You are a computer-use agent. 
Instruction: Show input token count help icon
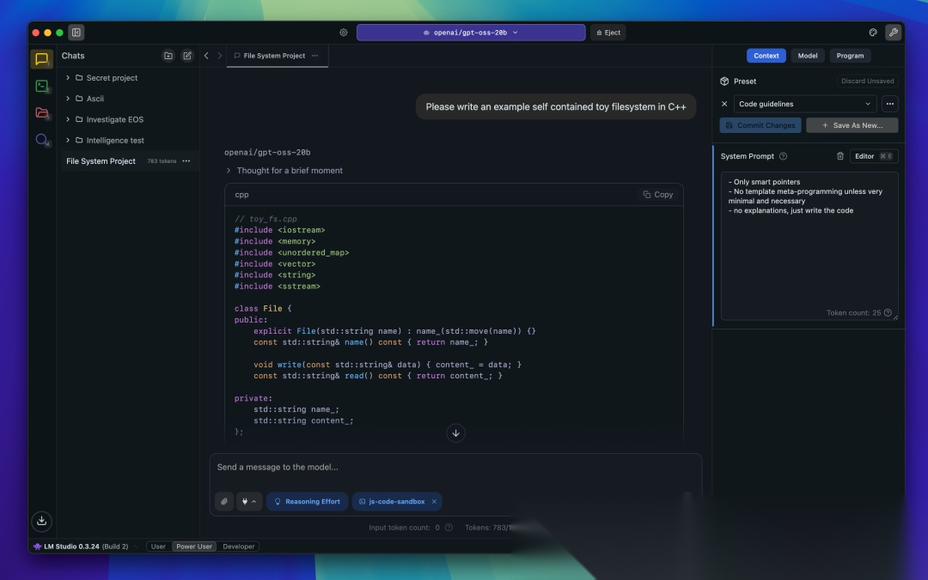(x=449, y=528)
